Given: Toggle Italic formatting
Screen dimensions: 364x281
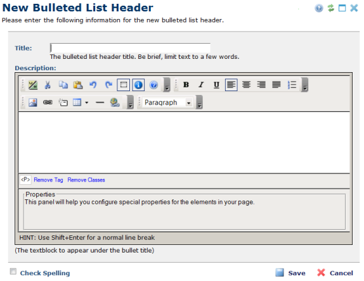Looking at the screenshot, I should coord(201,85).
